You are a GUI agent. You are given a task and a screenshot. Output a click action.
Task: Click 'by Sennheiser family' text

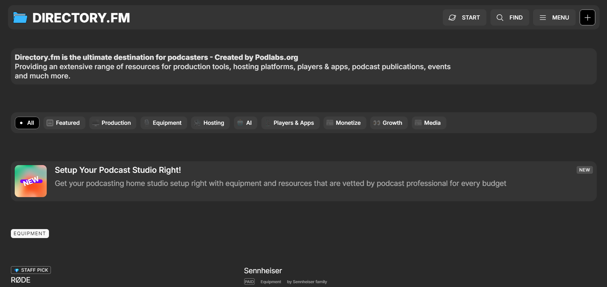(307, 282)
